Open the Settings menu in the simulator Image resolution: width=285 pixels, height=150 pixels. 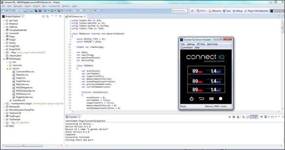(191, 44)
